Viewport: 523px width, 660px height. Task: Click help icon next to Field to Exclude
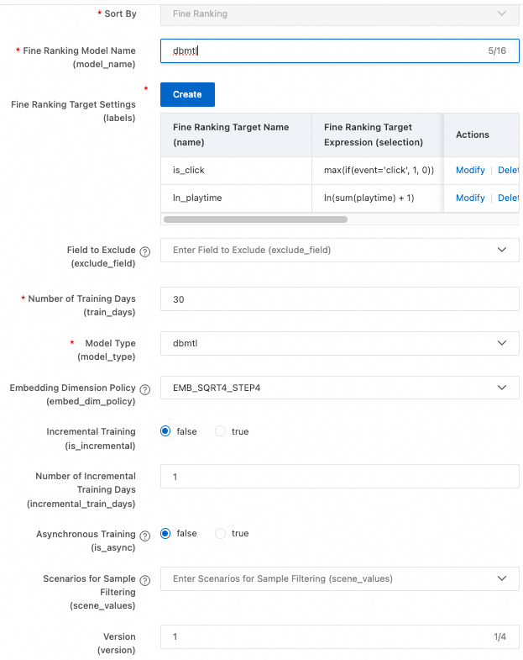[x=145, y=251]
